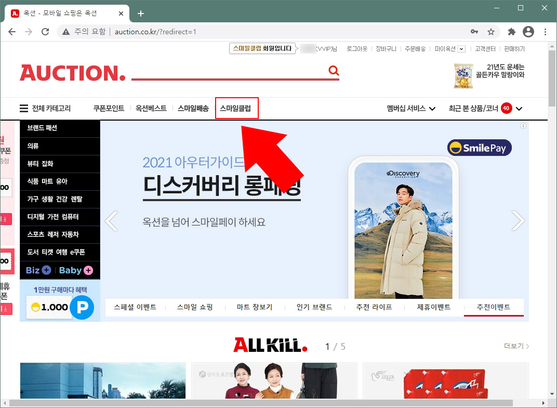557x408 pixels.
Task: Click the SmilePay badge
Action: point(479,148)
